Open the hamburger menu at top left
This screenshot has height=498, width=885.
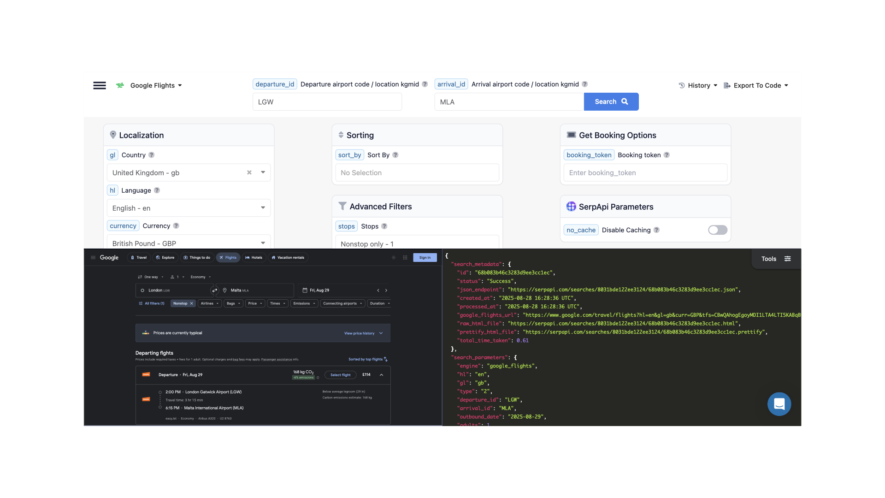(x=99, y=85)
